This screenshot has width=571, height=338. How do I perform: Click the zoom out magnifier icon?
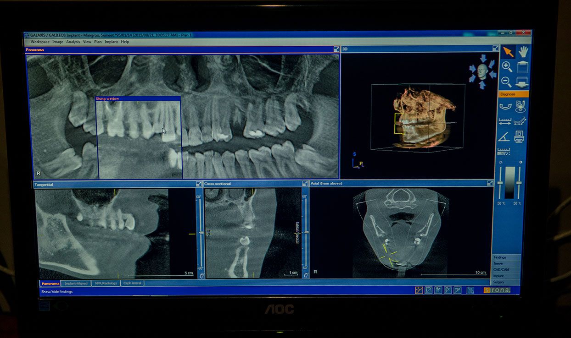[507, 82]
